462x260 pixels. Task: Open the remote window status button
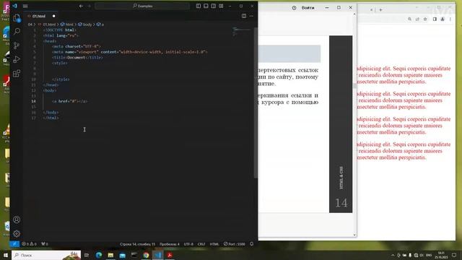(14, 244)
